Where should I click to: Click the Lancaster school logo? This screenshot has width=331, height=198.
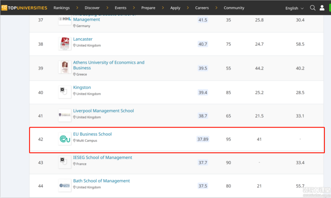click(x=65, y=43)
